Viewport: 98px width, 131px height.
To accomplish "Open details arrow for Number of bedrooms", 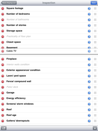I will 89,14.
